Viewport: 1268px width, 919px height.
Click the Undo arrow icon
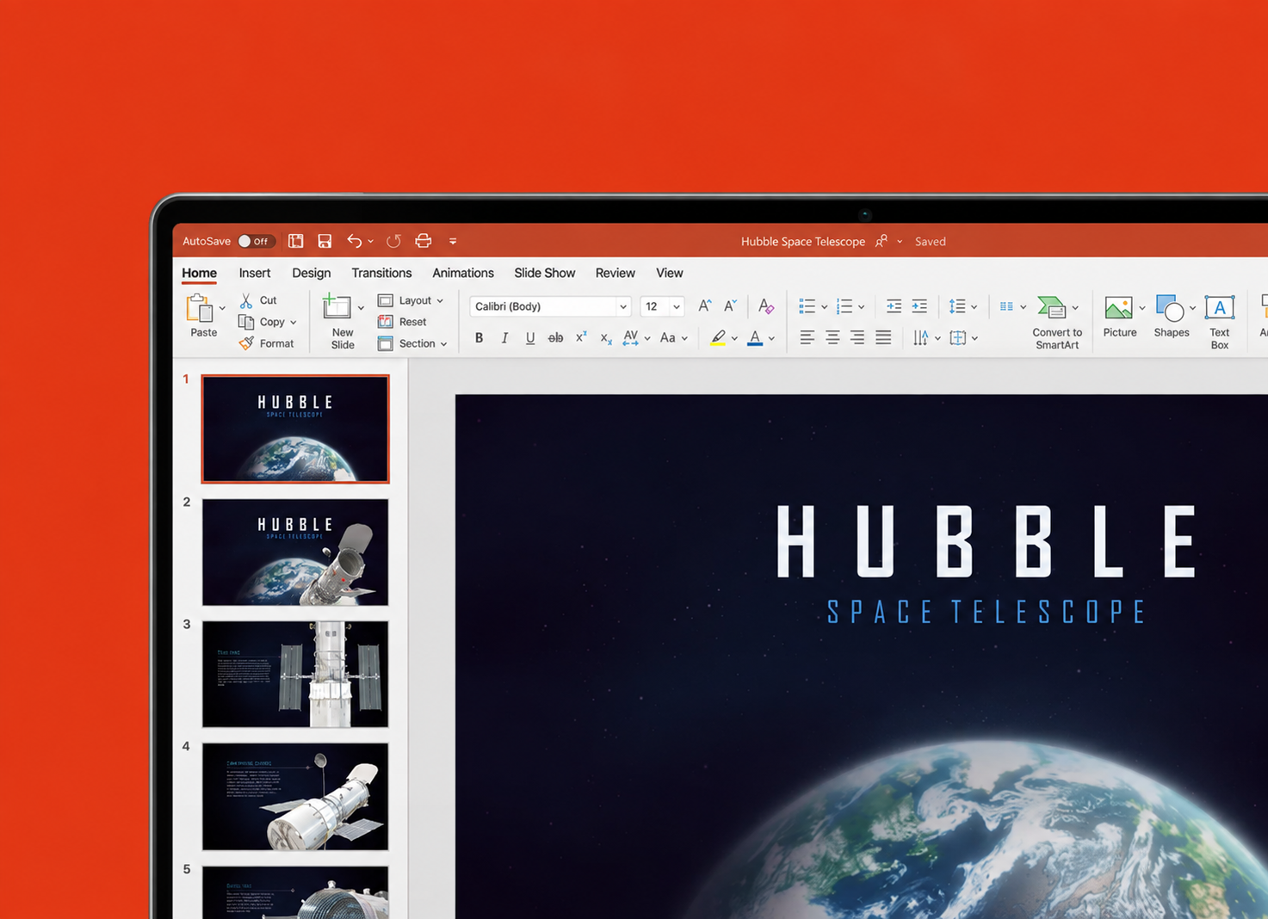[x=354, y=241]
